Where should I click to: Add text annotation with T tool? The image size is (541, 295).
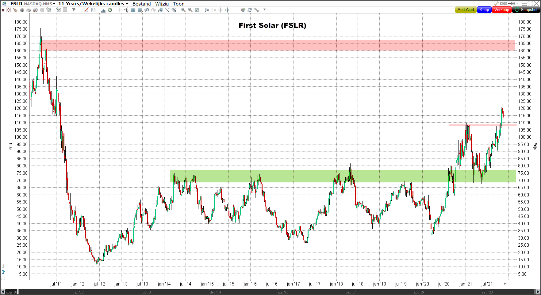[133, 10]
